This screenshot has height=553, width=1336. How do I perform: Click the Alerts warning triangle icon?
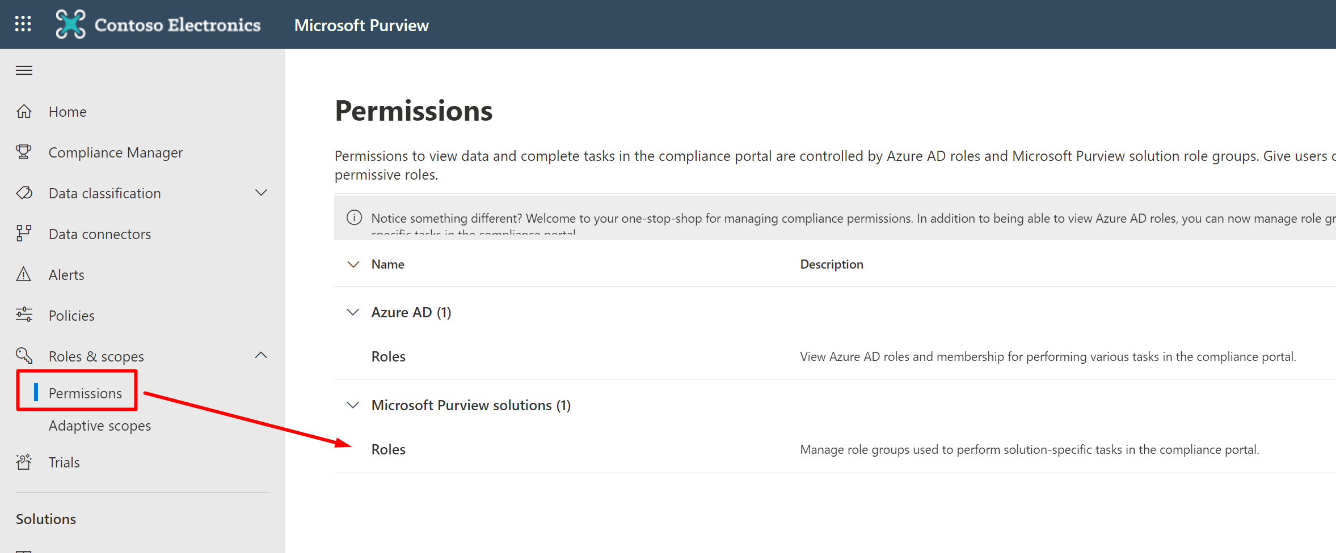24,275
